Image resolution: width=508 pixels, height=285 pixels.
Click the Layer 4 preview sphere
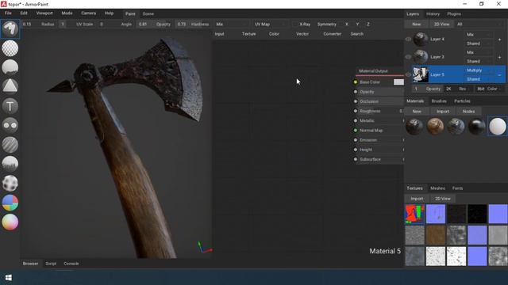pos(421,39)
